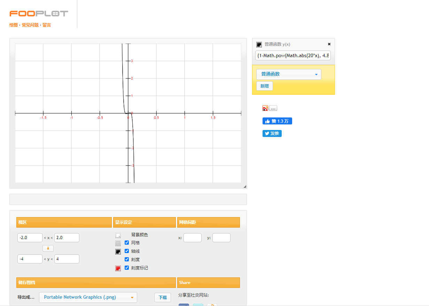This screenshot has height=306, width=429.
Task: Pick the 网格 grid color swatch
Action: (118, 243)
